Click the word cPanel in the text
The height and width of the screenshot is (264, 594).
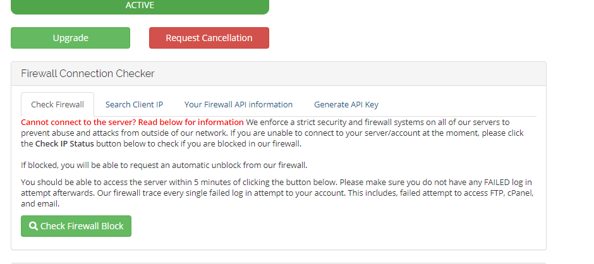click(x=521, y=193)
